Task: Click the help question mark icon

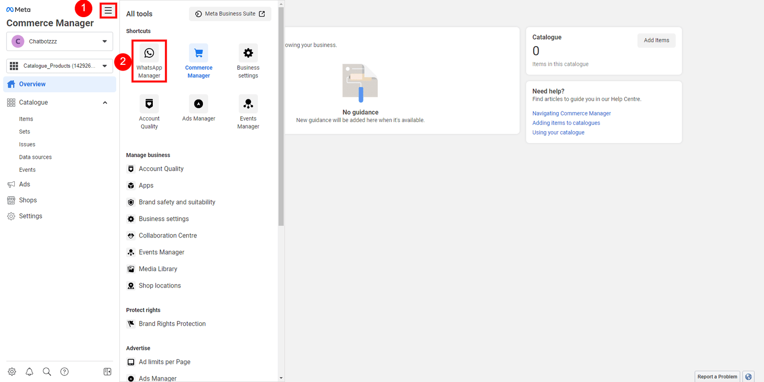Action: [64, 372]
